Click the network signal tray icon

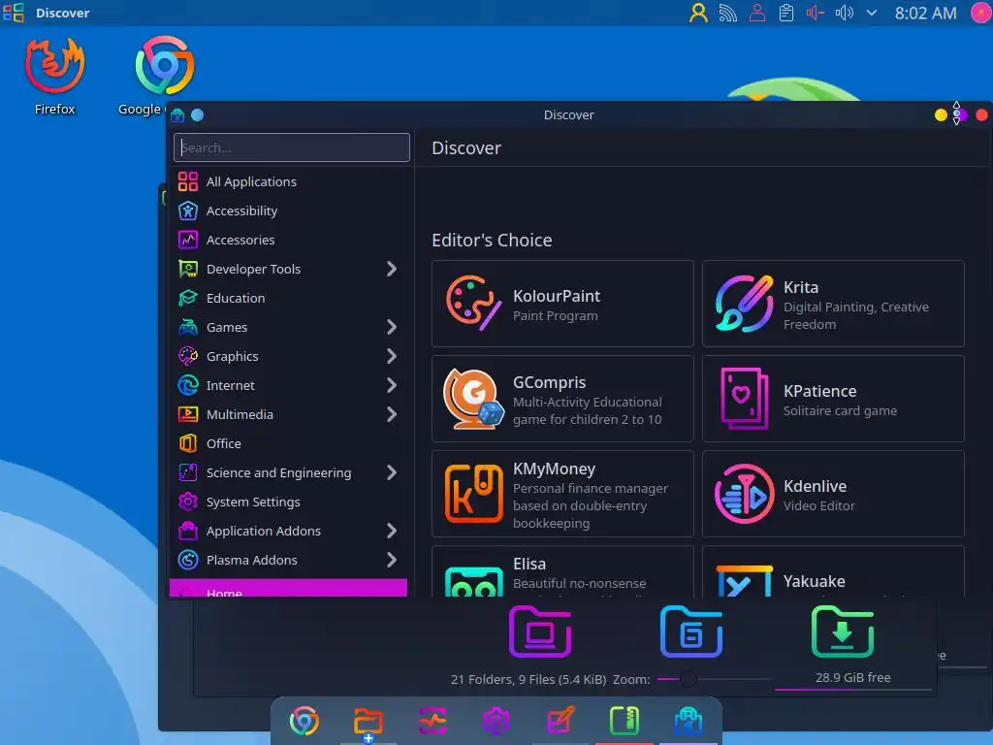[x=727, y=13]
